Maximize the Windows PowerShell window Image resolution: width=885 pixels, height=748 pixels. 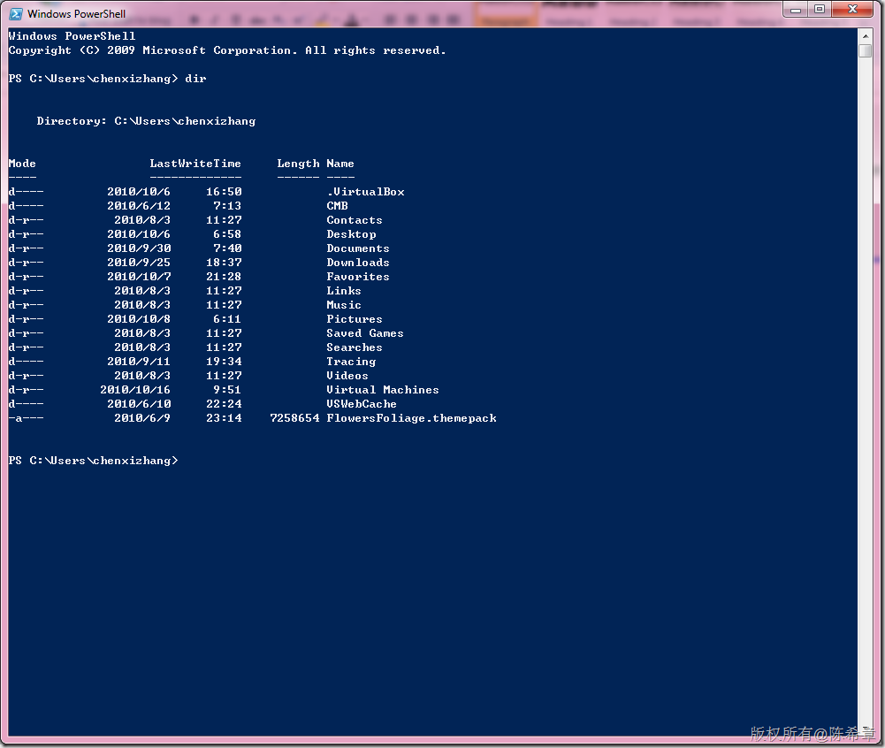820,9
